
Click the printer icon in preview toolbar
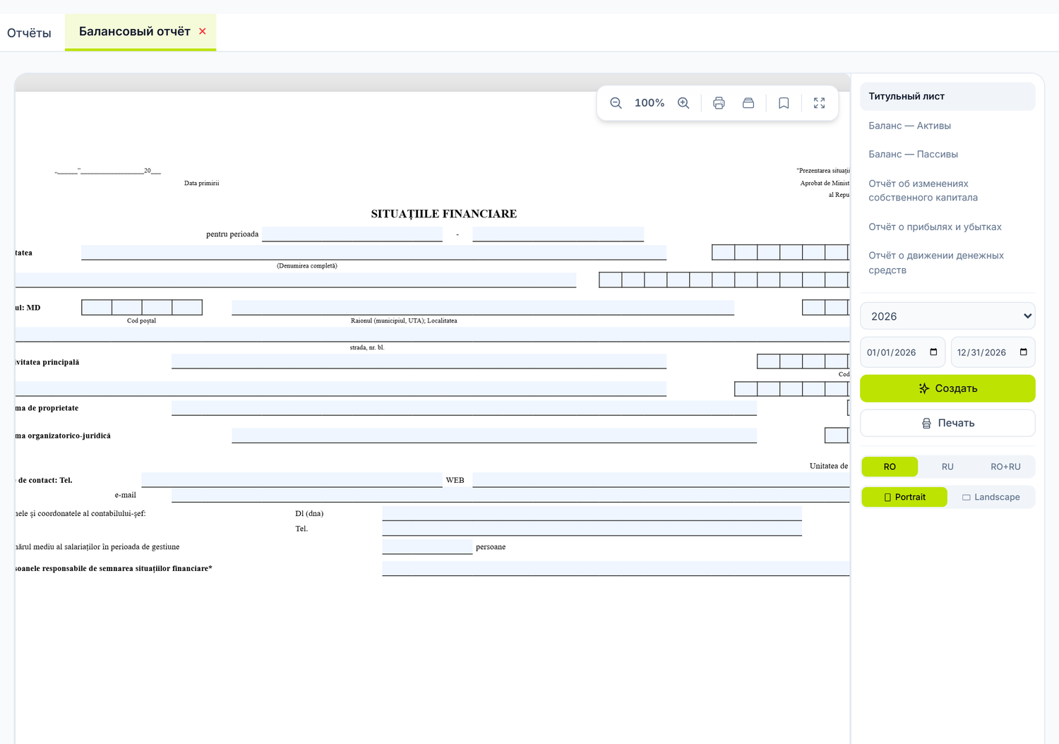[719, 103]
